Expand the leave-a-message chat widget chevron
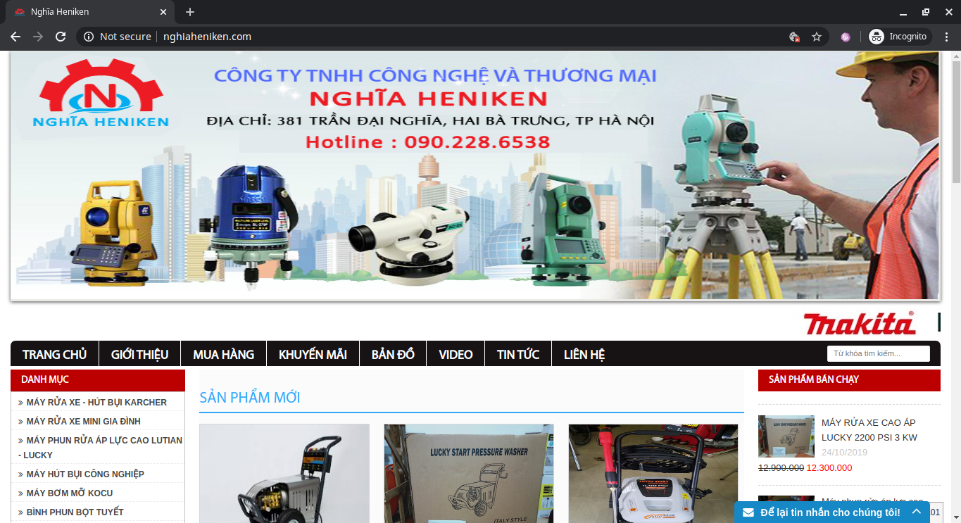 (916, 512)
